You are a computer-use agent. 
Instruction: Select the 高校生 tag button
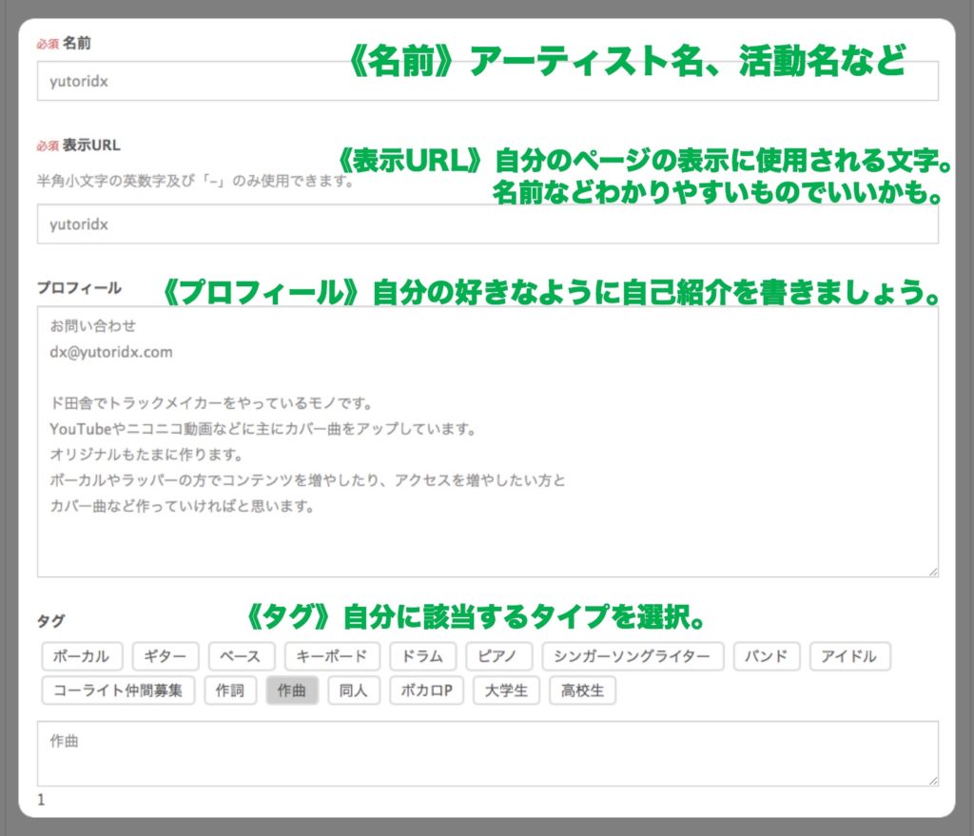point(583,690)
